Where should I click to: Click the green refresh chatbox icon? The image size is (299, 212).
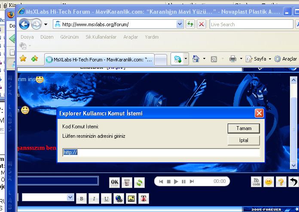tap(139, 182)
